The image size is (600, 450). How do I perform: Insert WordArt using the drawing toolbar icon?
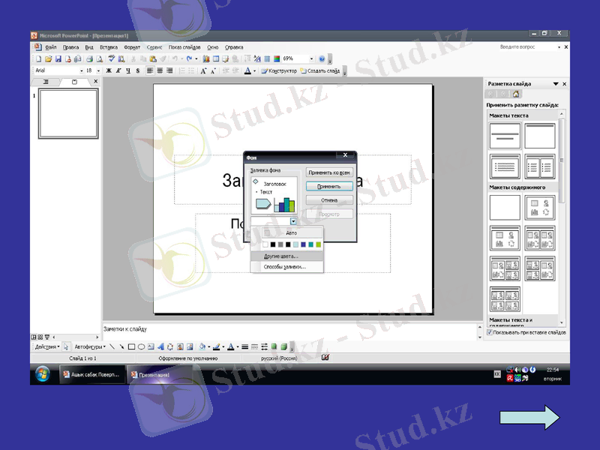160,346
